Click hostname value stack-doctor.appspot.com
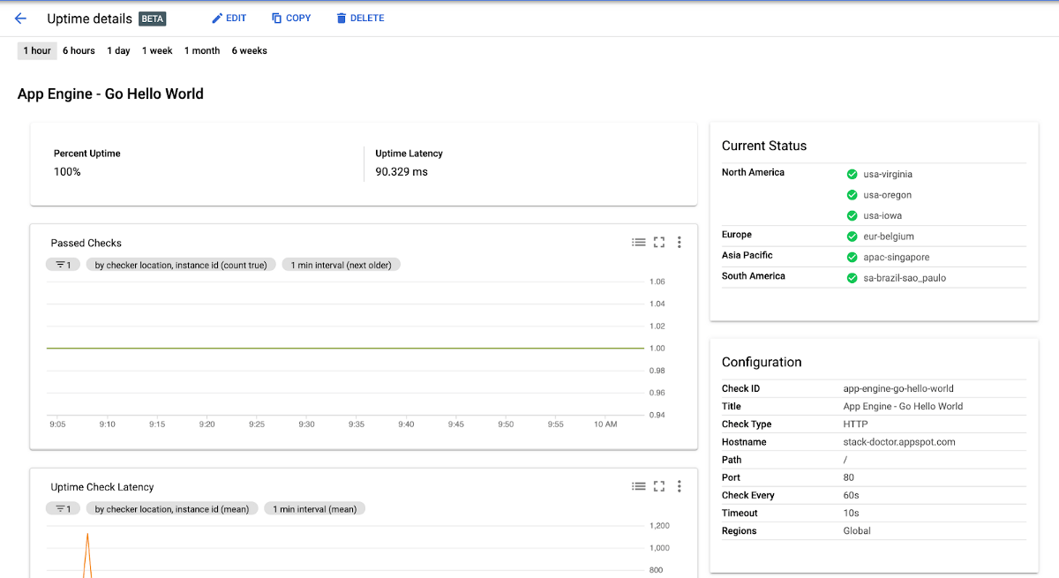The width and height of the screenshot is (1059, 578). [x=899, y=442]
